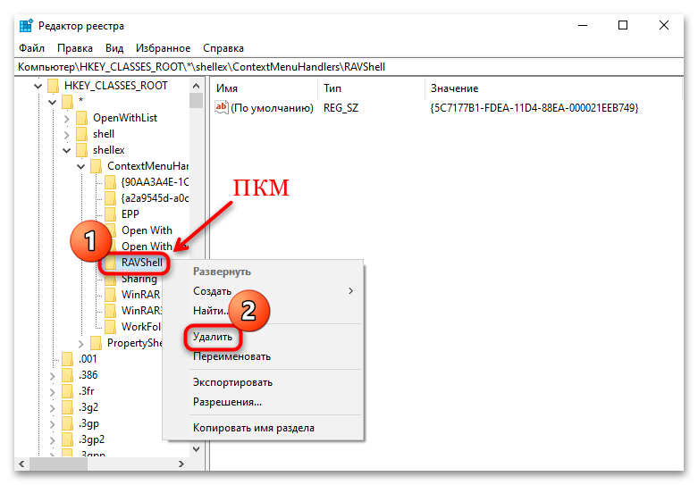Screen dimensions: 698x485
Task: Maximize the Registry Editor window
Action: pyautogui.click(x=623, y=25)
